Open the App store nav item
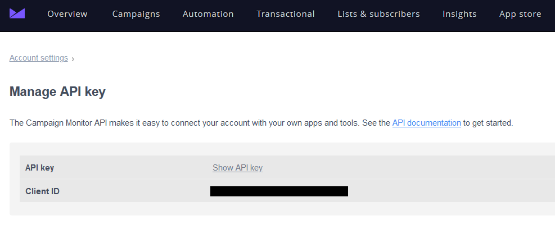 (520, 14)
